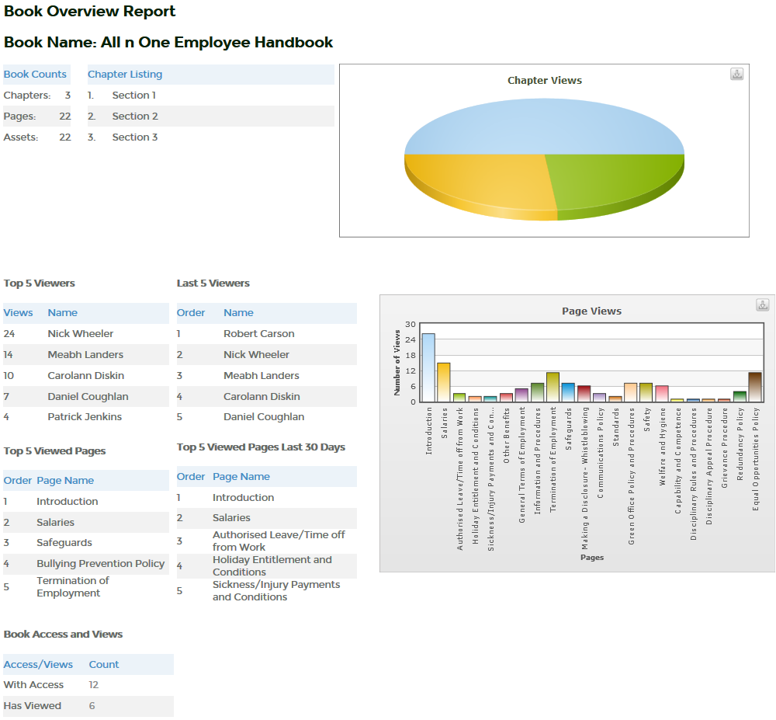The image size is (776, 720).
Task: Click the Chapter Listing column header
Action: 125,75
